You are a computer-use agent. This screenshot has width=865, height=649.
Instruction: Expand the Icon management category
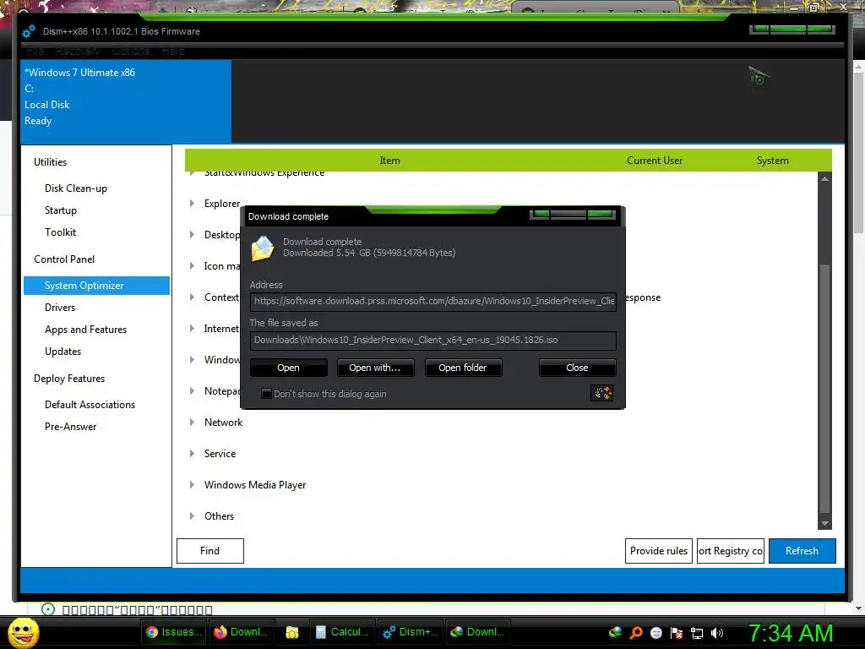tap(192, 266)
